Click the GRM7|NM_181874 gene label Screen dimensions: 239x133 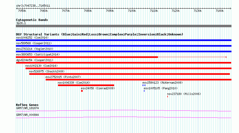(27, 108)
